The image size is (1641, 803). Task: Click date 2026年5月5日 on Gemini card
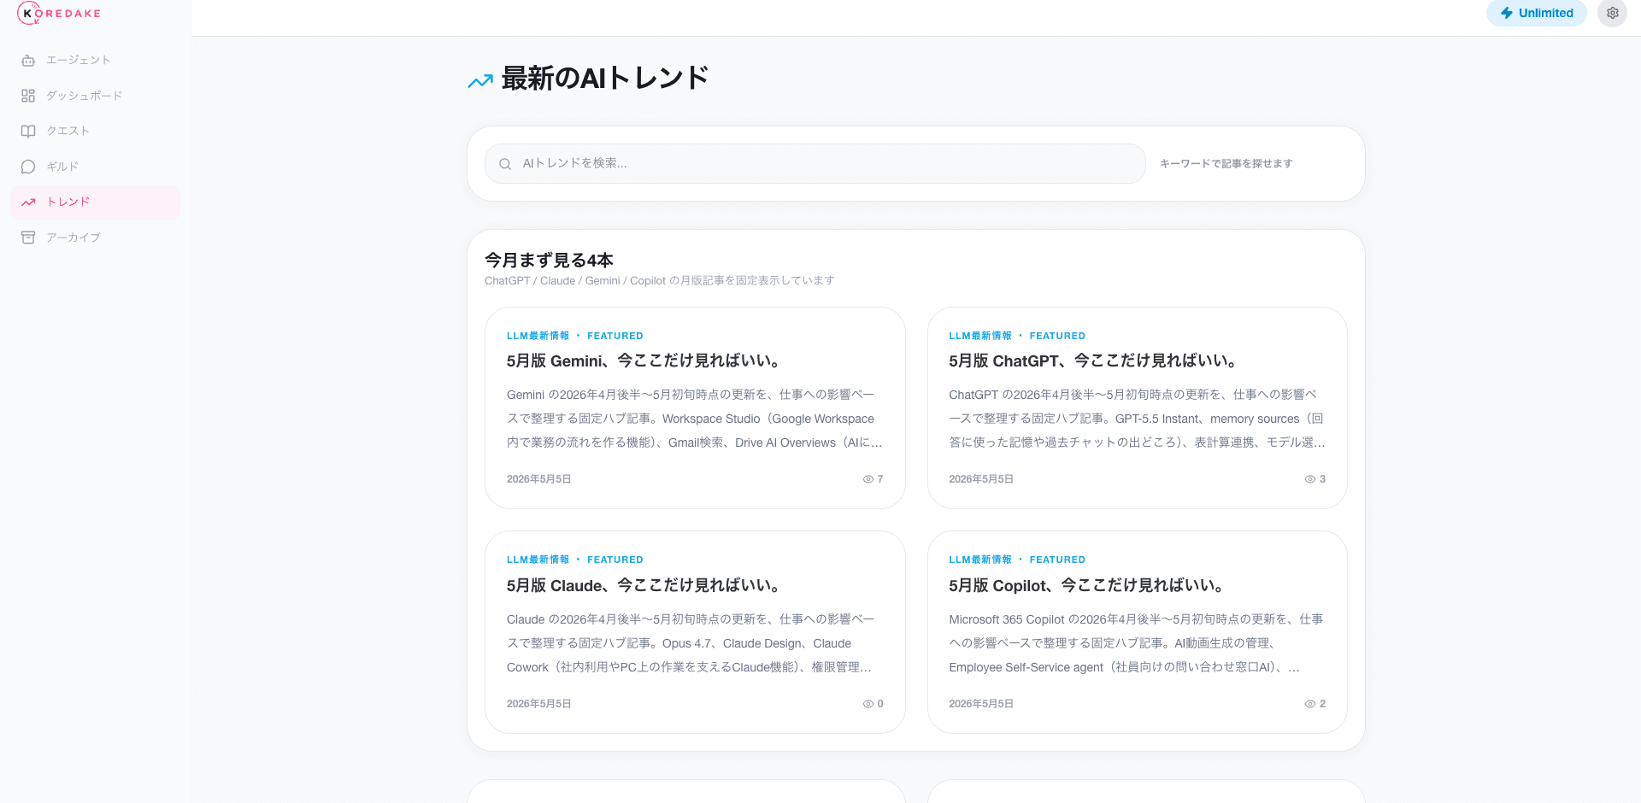tap(538, 479)
